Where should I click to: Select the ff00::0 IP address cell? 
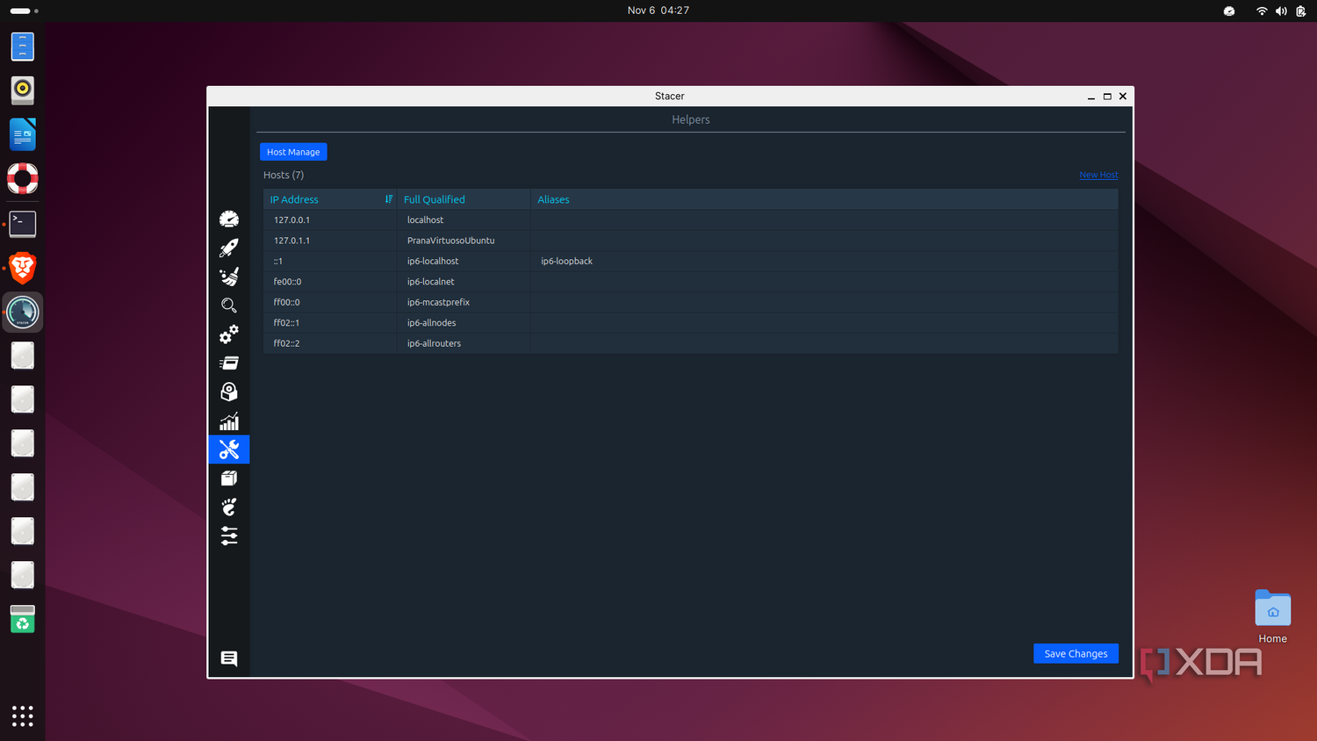(330, 302)
